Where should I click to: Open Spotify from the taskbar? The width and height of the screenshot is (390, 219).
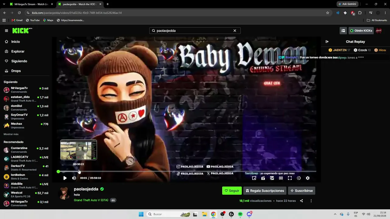(240, 214)
